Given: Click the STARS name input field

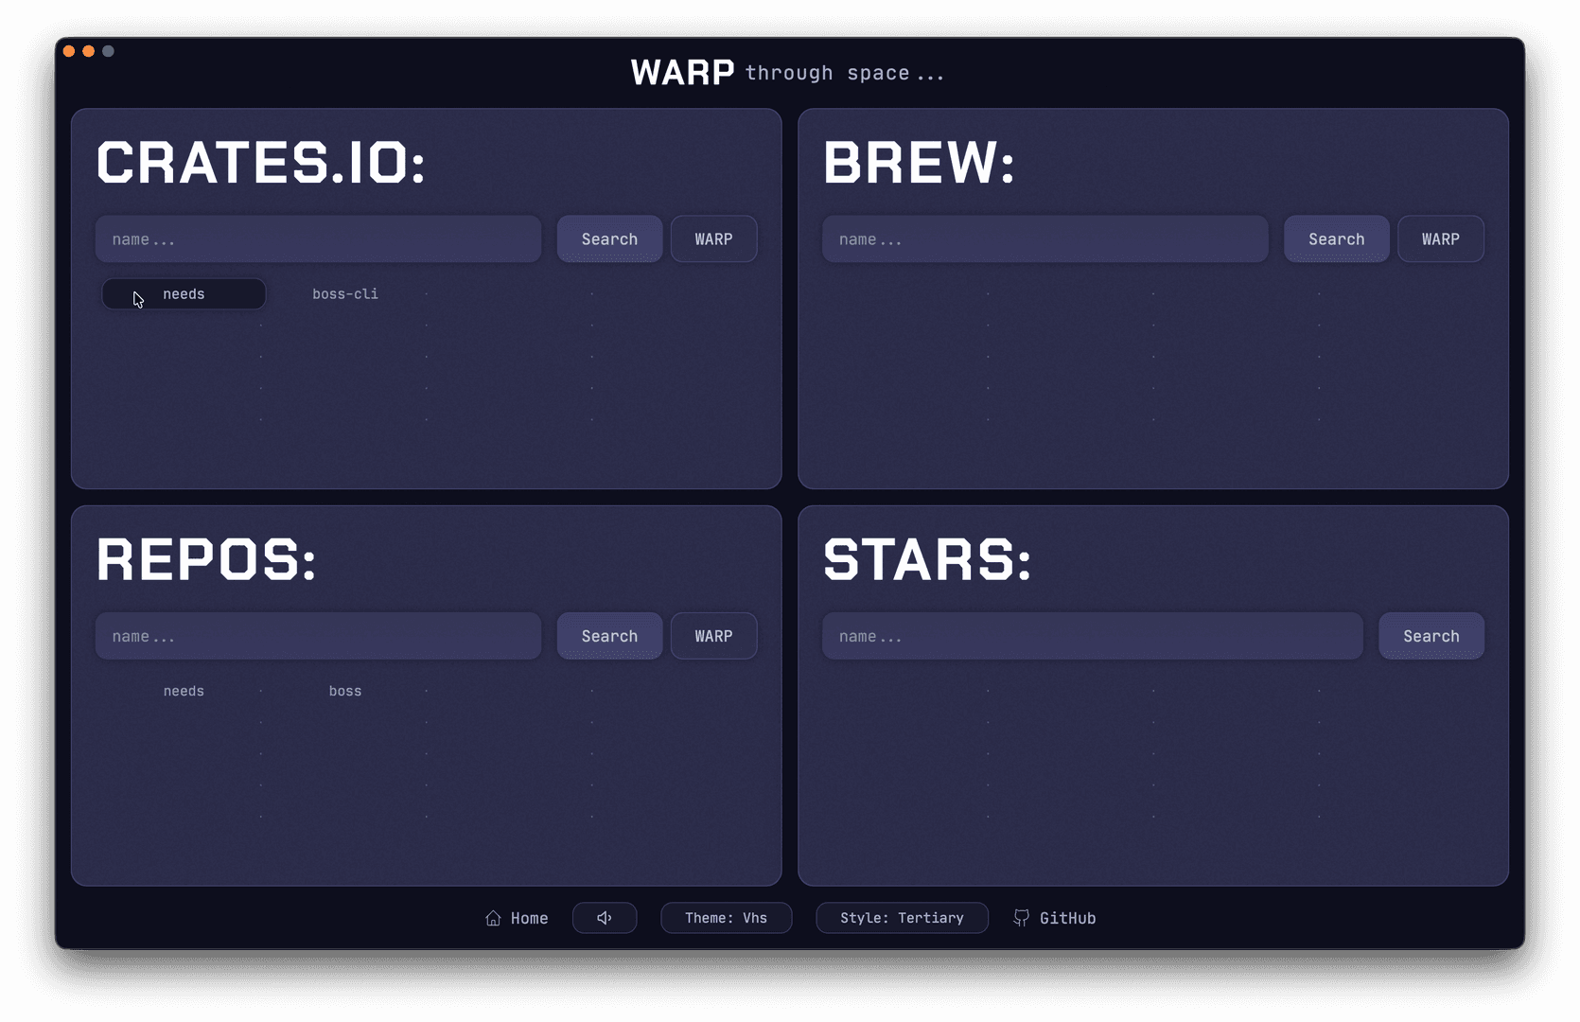Looking at the screenshot, I should coord(1092,636).
